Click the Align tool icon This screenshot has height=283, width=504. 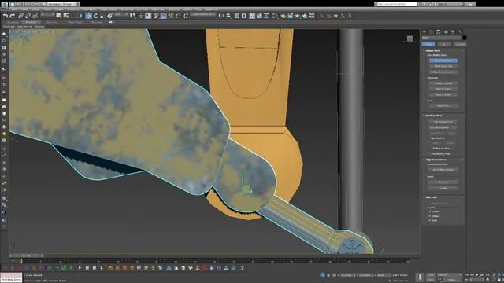[228, 16]
